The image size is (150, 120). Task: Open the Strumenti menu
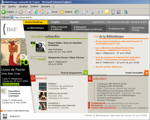click(x=46, y=7)
